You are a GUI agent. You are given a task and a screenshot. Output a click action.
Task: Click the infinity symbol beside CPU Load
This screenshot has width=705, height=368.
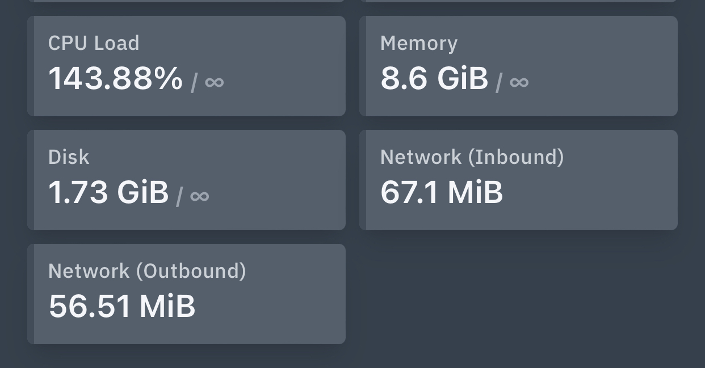pyautogui.click(x=214, y=82)
